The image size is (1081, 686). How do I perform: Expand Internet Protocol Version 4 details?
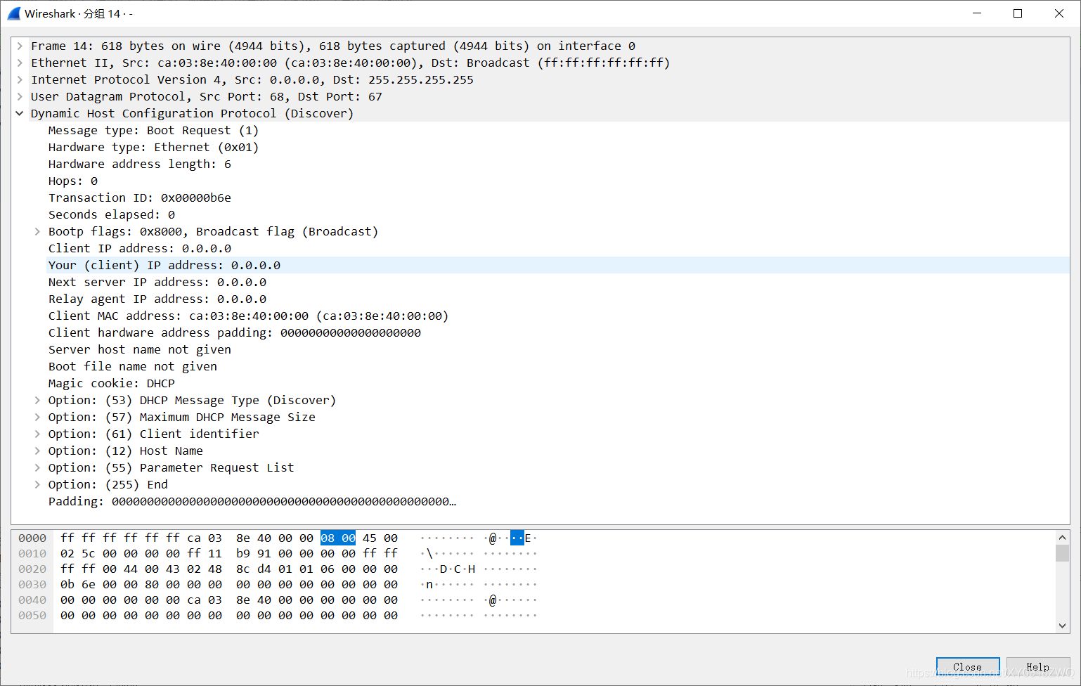click(x=20, y=79)
